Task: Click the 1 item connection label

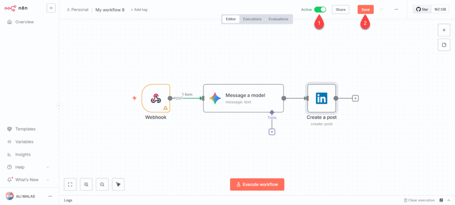Action: point(187,94)
